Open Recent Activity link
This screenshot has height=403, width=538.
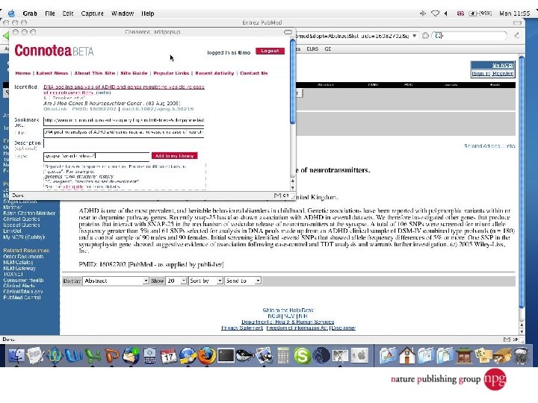click(214, 73)
